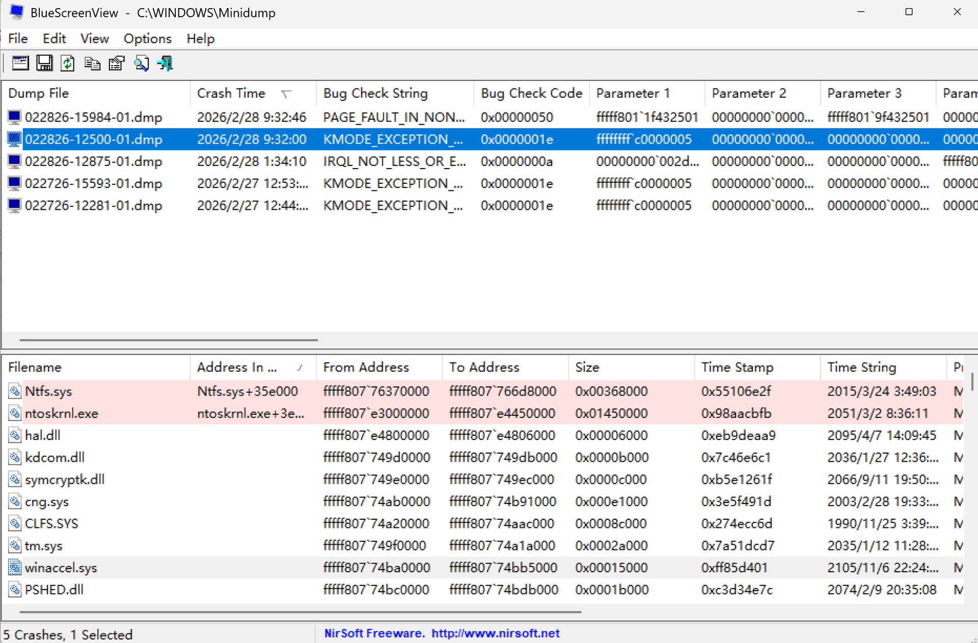Screen dimensions: 978x643
Task: Sort by the Address In Stack column
Action: coord(237,367)
